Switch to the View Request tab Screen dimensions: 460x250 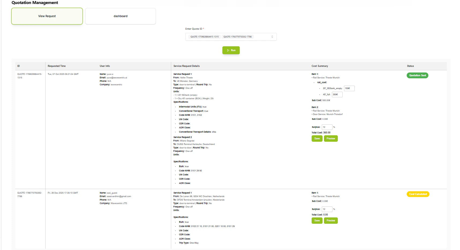coord(47,16)
